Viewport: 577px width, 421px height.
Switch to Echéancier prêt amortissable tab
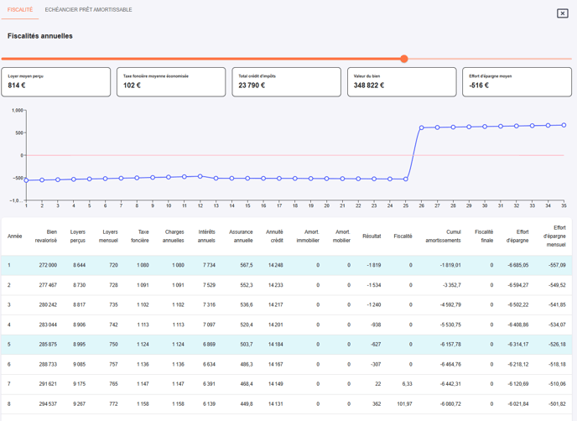[88, 10]
